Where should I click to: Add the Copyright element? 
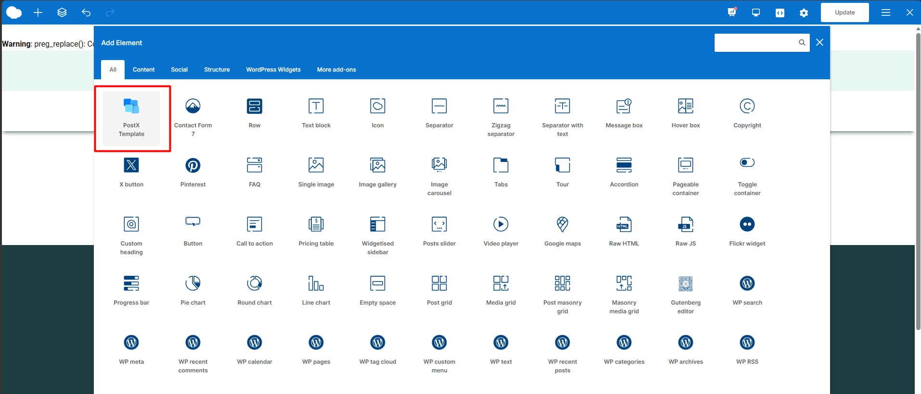tap(747, 114)
